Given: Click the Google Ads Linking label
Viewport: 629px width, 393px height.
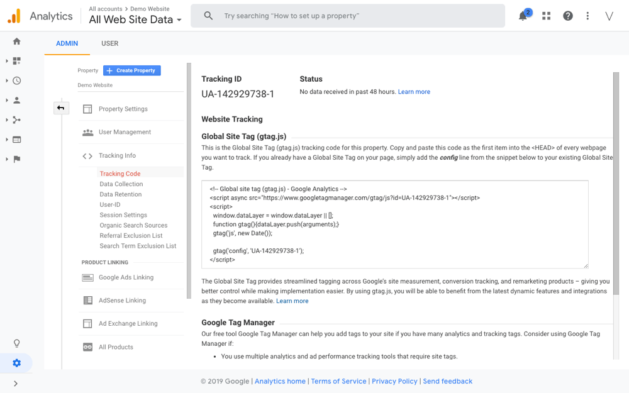Looking at the screenshot, I should tap(126, 277).
